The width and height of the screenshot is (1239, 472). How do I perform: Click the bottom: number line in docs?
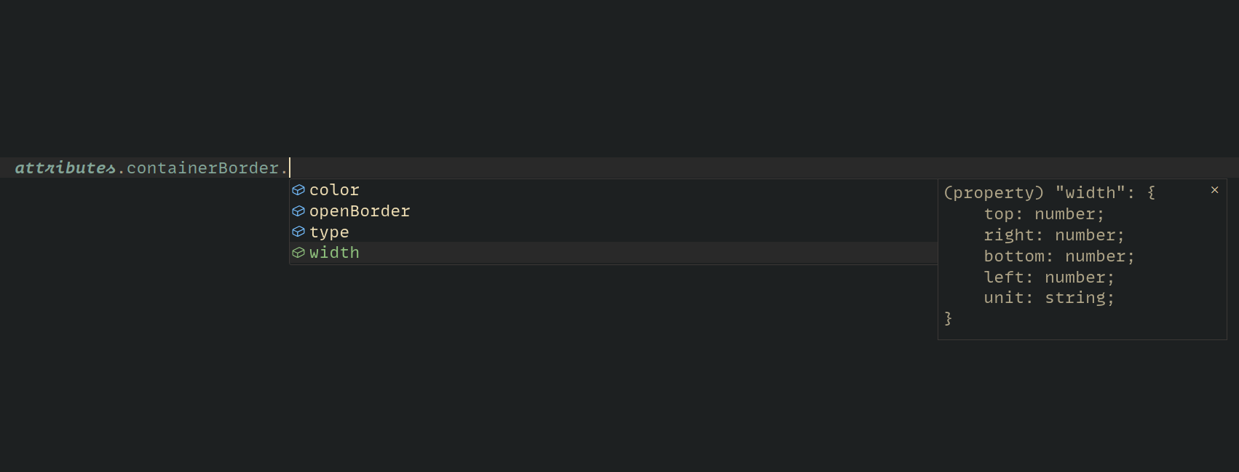1058,256
